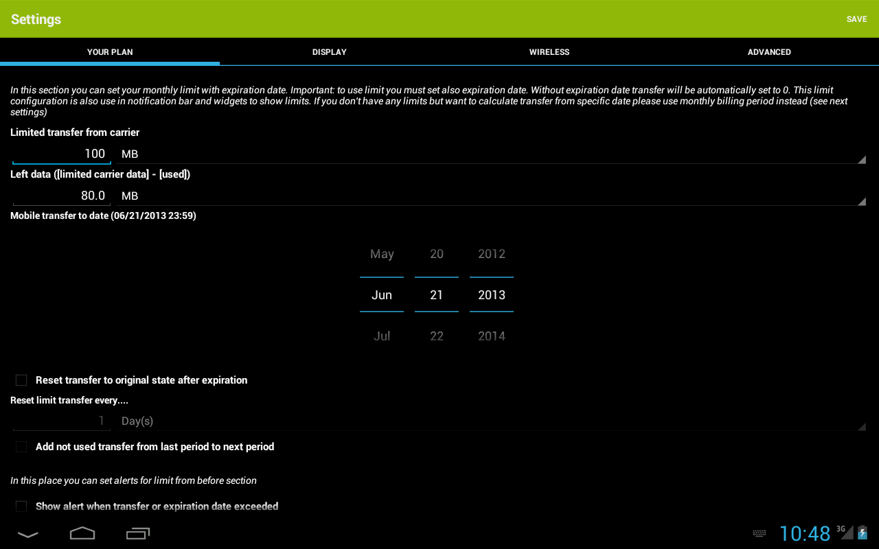
Task: Select next day 22 in date picker
Action: (437, 336)
